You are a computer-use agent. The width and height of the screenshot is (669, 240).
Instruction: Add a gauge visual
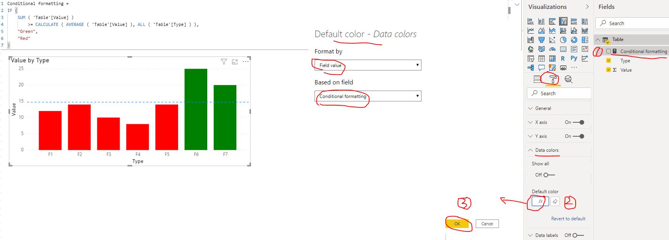[x=552, y=49]
